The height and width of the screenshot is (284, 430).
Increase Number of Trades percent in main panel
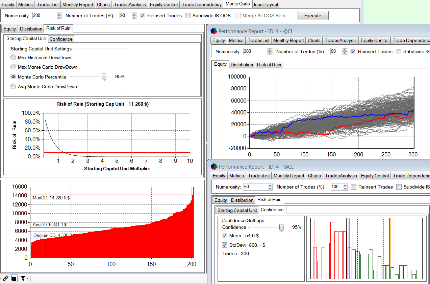pyautogui.click(x=134, y=14)
